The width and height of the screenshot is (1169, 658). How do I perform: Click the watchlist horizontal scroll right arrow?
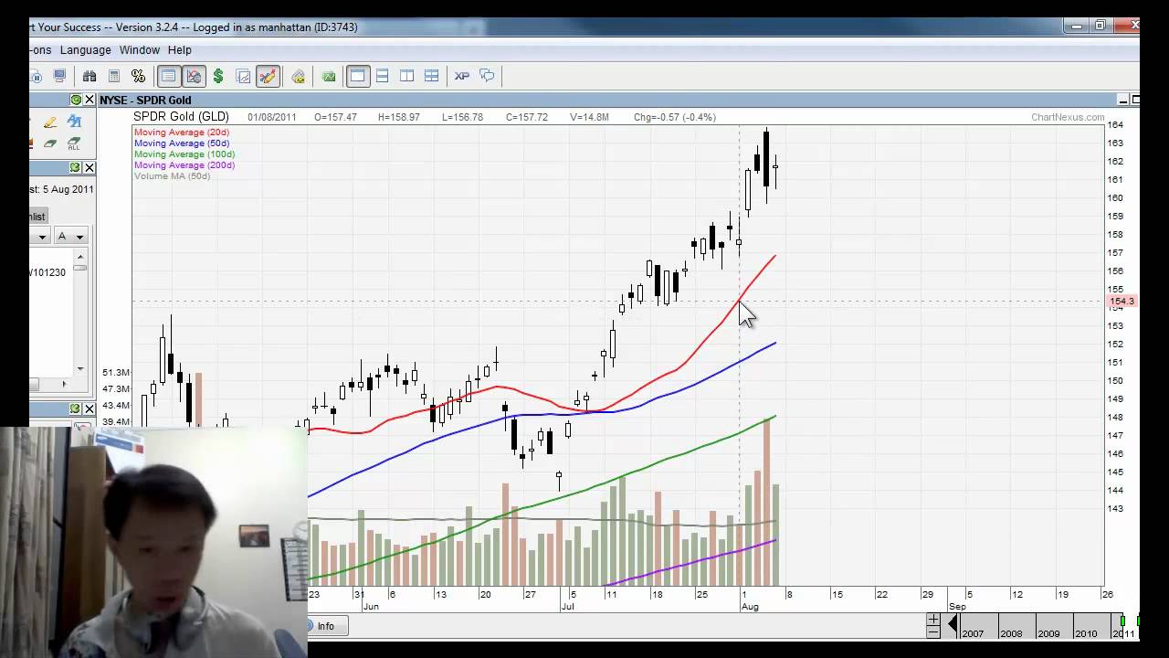click(x=64, y=384)
